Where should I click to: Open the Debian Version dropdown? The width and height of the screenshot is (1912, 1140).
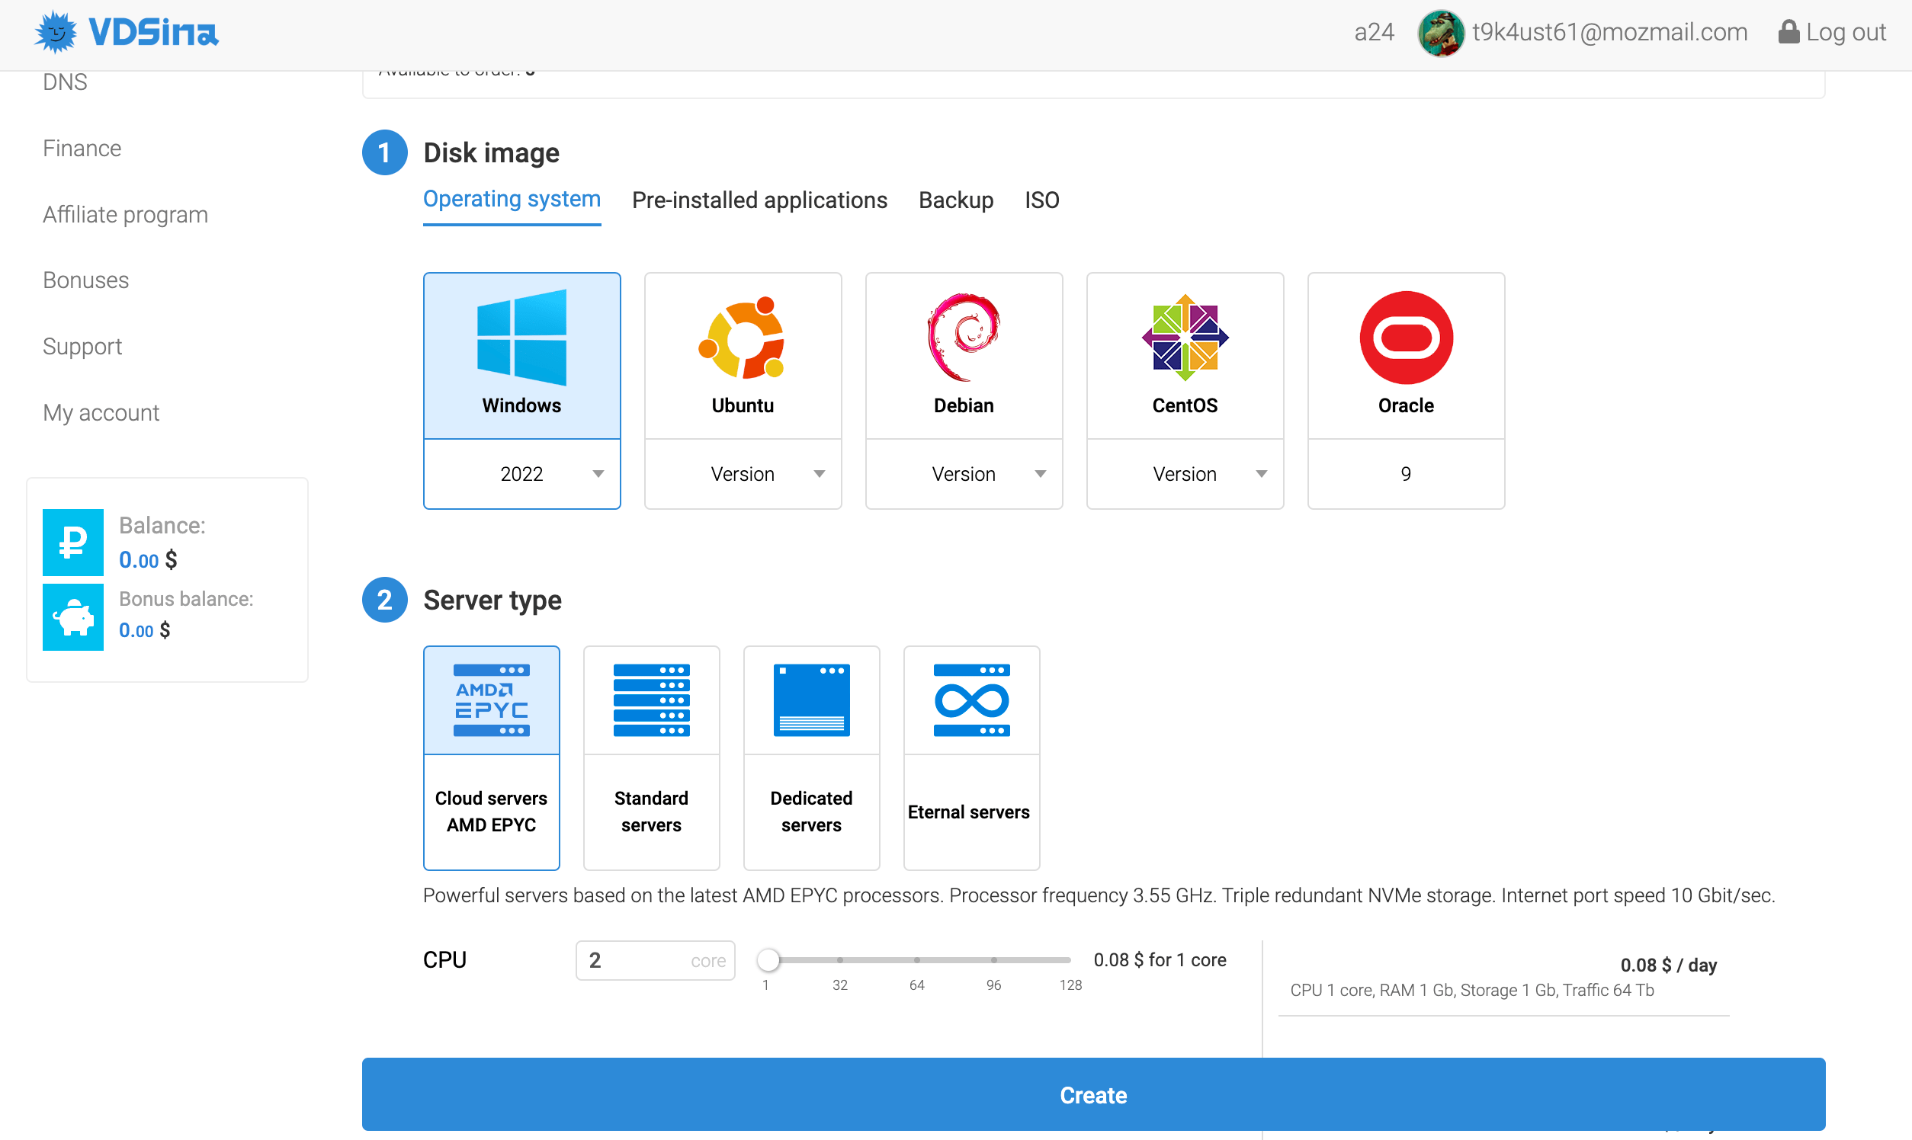(964, 474)
